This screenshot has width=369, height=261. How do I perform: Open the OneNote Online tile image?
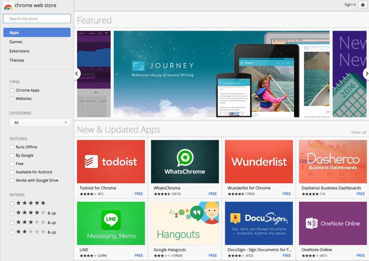[333, 223]
